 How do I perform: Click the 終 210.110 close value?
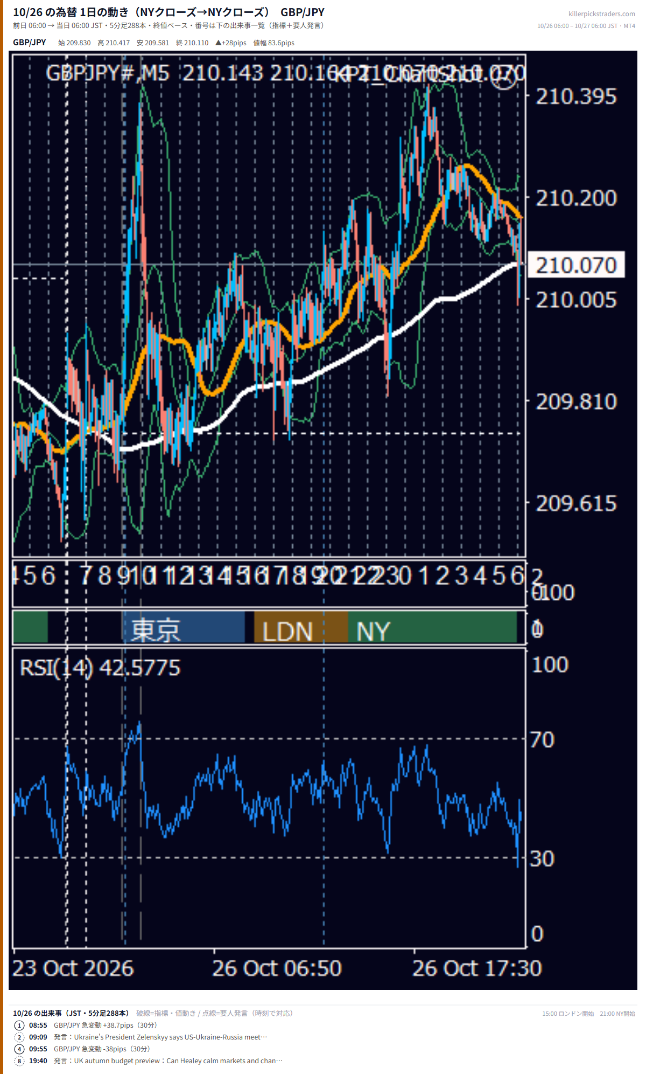tap(192, 43)
